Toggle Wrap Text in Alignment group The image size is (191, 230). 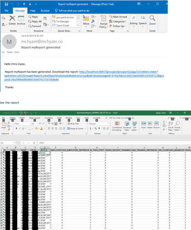point(73,124)
